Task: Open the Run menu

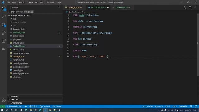Action: [42, 2]
